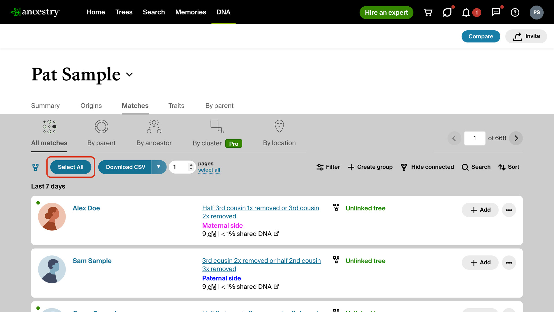Viewport: 554px width, 312px height.
Task: Click Create group
Action: click(x=370, y=167)
